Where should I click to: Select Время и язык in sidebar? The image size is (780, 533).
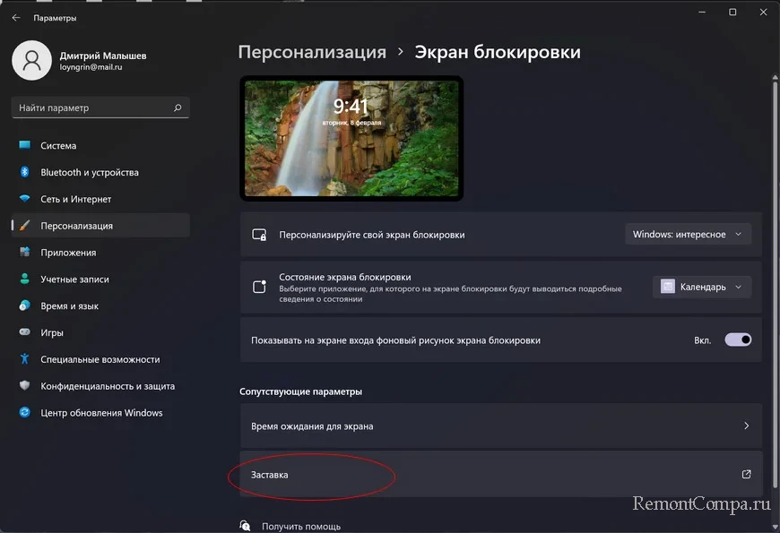pos(69,306)
